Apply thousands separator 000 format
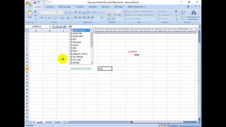 click(x=119, y=15)
